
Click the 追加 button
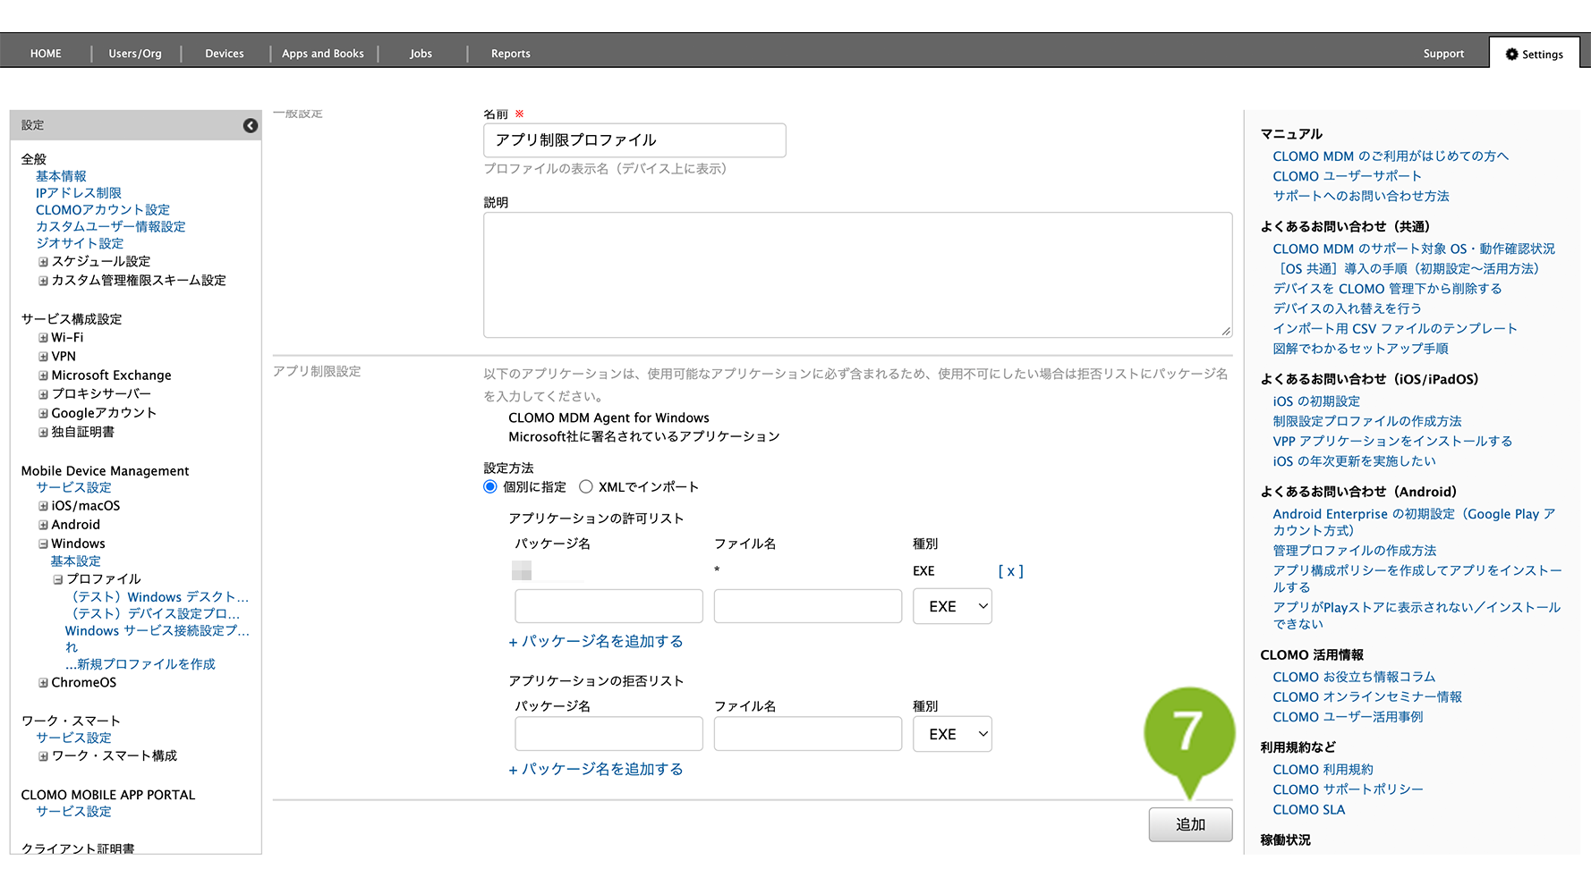(1190, 824)
